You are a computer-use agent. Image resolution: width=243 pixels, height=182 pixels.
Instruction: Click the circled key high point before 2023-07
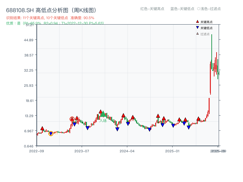72,119
